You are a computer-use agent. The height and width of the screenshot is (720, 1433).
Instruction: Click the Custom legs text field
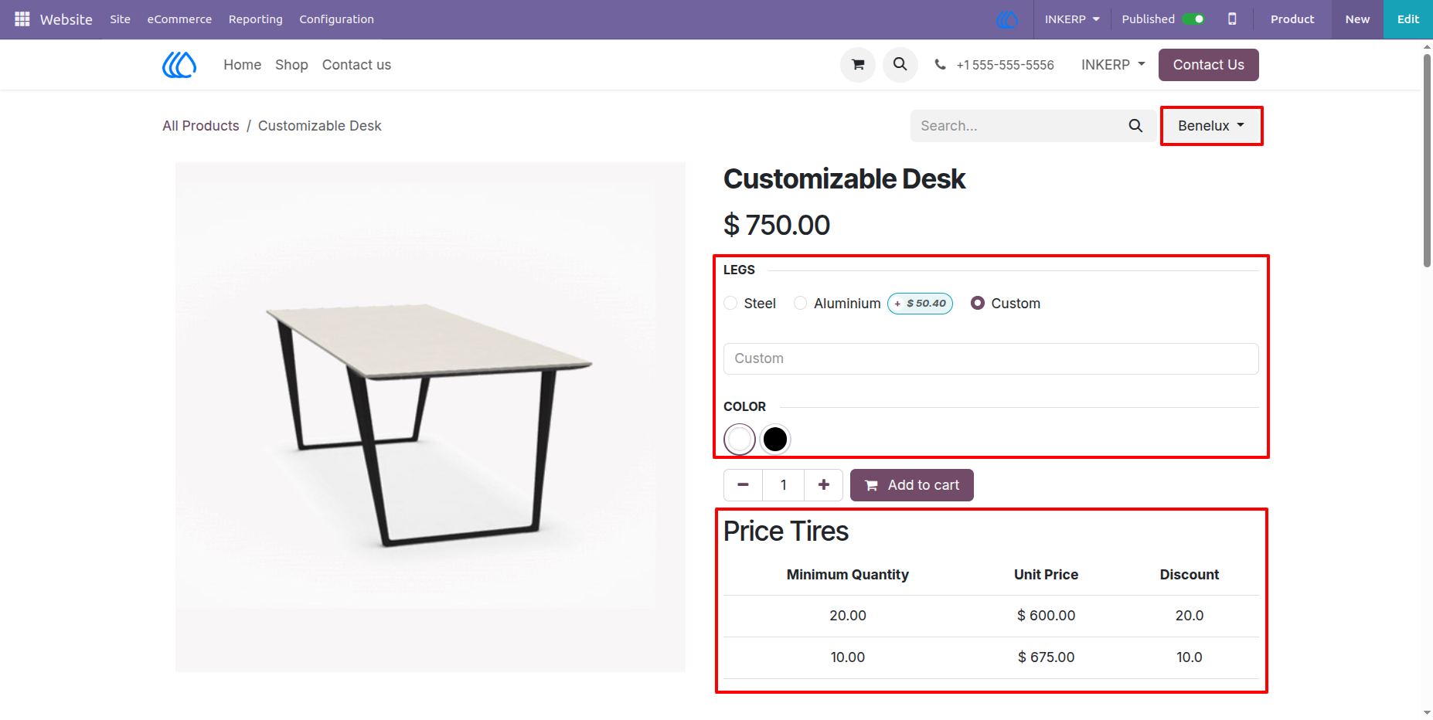pos(991,358)
